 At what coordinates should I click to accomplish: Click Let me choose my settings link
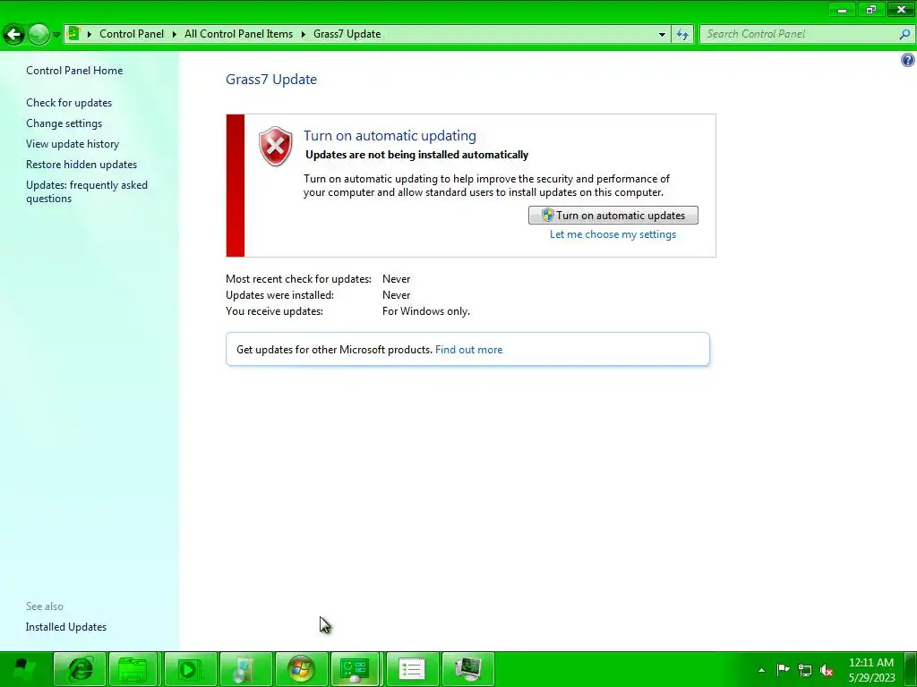pyautogui.click(x=613, y=234)
